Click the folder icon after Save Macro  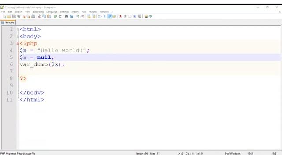click(146, 16)
